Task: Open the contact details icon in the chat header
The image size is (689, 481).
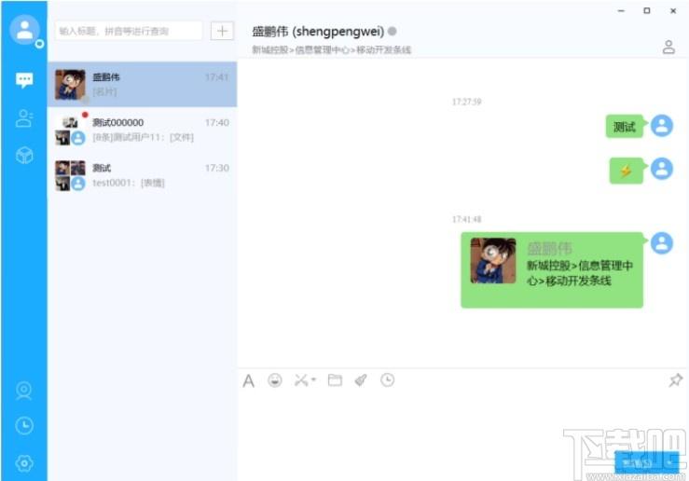Action: 668,47
